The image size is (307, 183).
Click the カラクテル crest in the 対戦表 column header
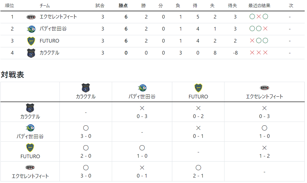click(86, 88)
